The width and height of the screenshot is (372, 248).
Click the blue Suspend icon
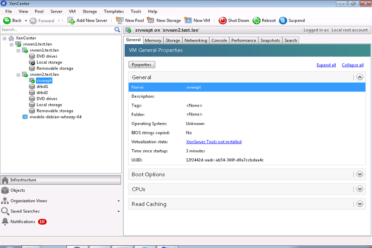(x=283, y=20)
